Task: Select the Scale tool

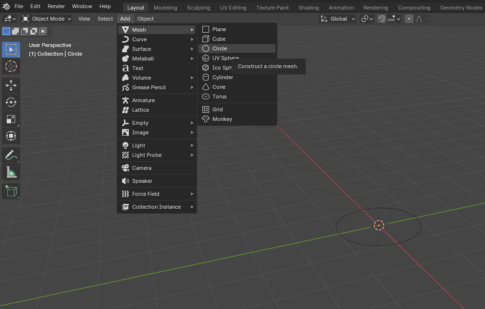Action: tap(11, 119)
